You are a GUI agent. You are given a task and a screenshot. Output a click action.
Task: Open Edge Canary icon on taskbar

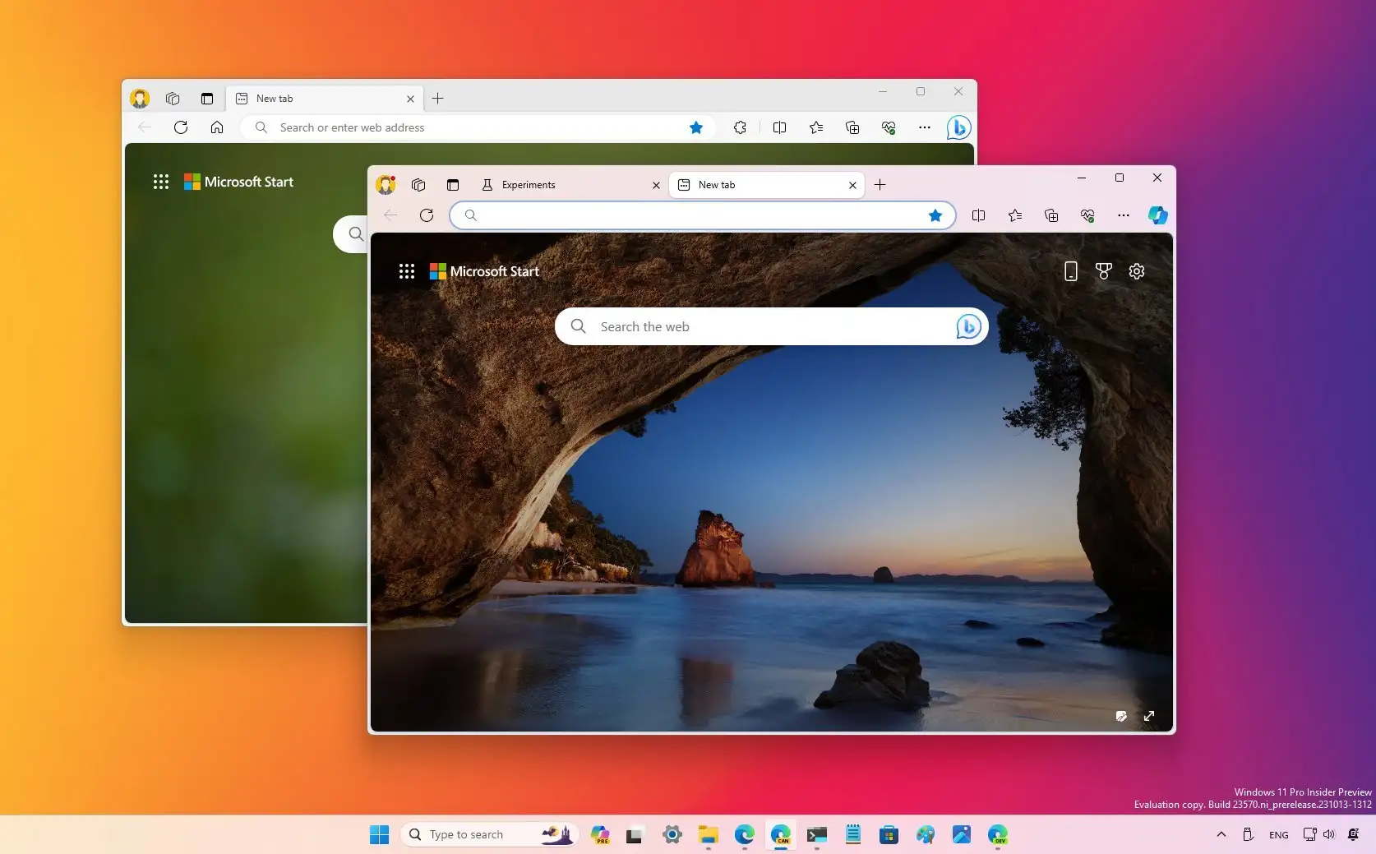click(x=781, y=835)
